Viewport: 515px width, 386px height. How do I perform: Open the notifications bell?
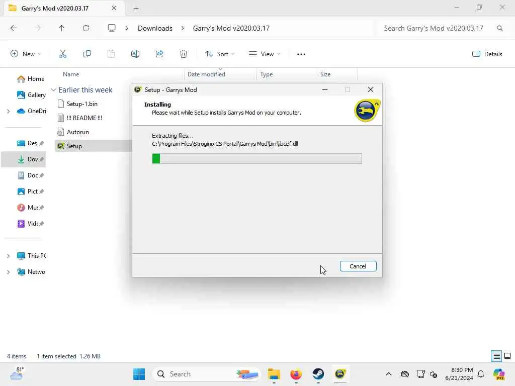[x=481, y=374]
